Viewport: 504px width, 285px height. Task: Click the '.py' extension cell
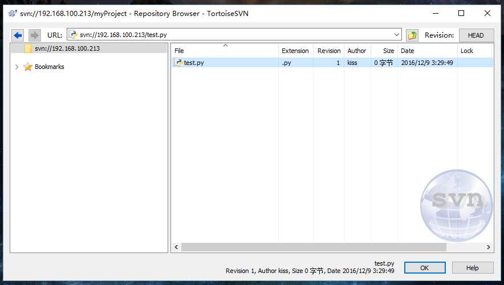(x=286, y=63)
